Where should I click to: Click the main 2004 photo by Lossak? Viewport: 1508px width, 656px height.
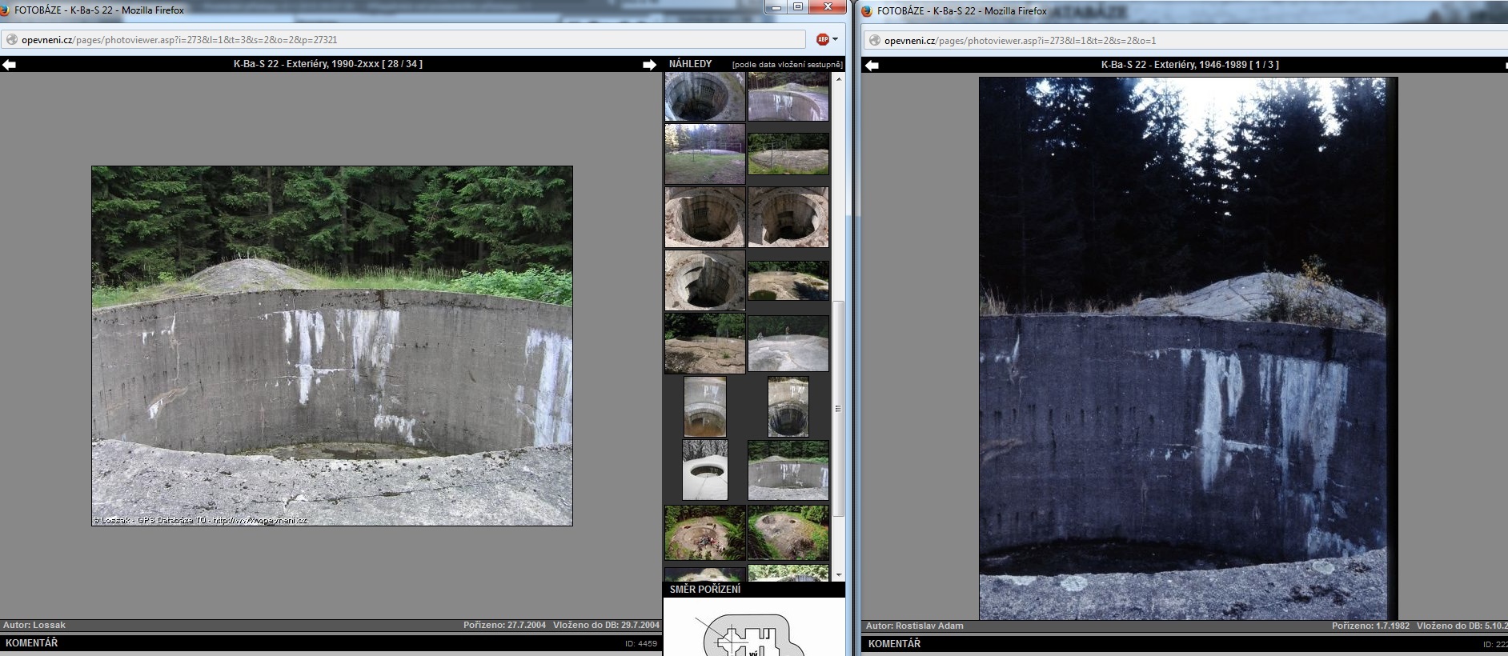coord(332,346)
